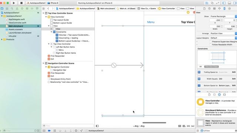Open the Resolve Auto Layout Issues tool
Screen dimensions: 237x133
pos(193,126)
